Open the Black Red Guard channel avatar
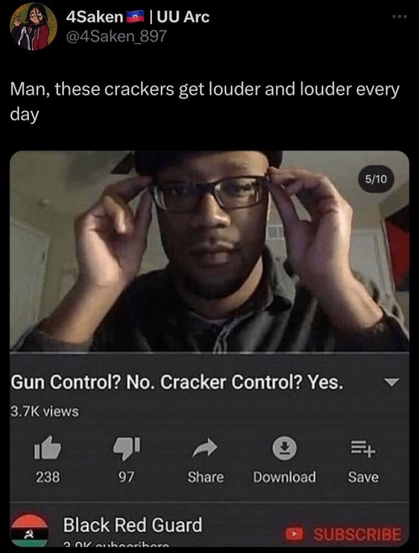This screenshot has height=553, width=419. point(29,531)
